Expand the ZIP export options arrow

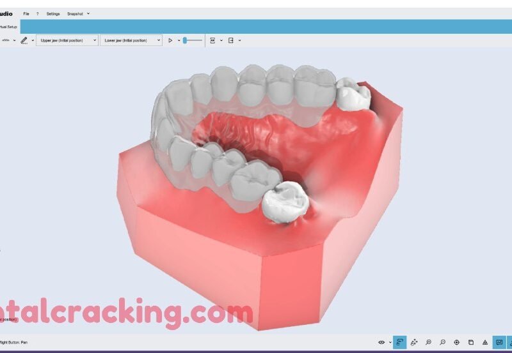tap(221, 40)
